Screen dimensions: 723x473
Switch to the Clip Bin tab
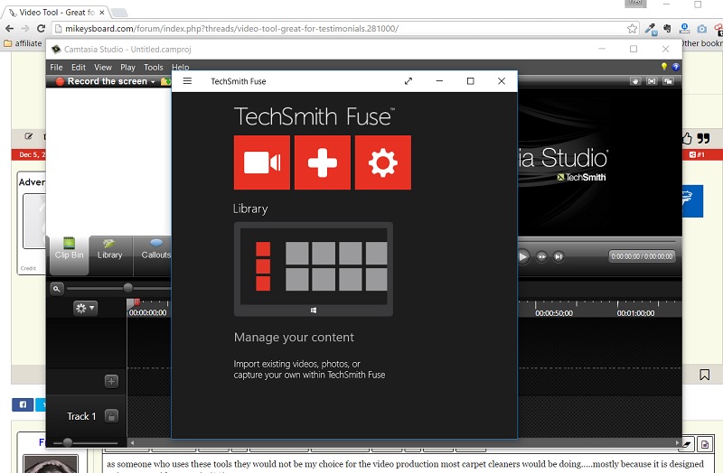[69, 249]
